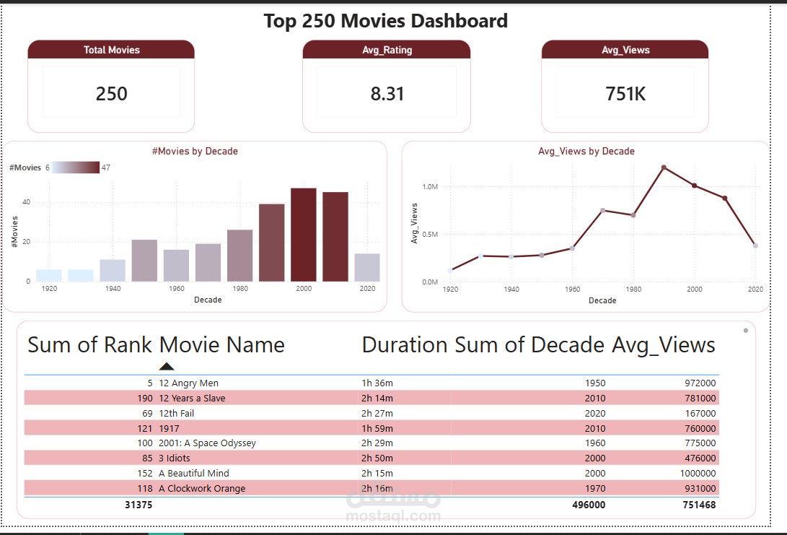The width and height of the screenshot is (787, 535).
Task: Click duration cell 2h 50m
Action: click(x=377, y=458)
